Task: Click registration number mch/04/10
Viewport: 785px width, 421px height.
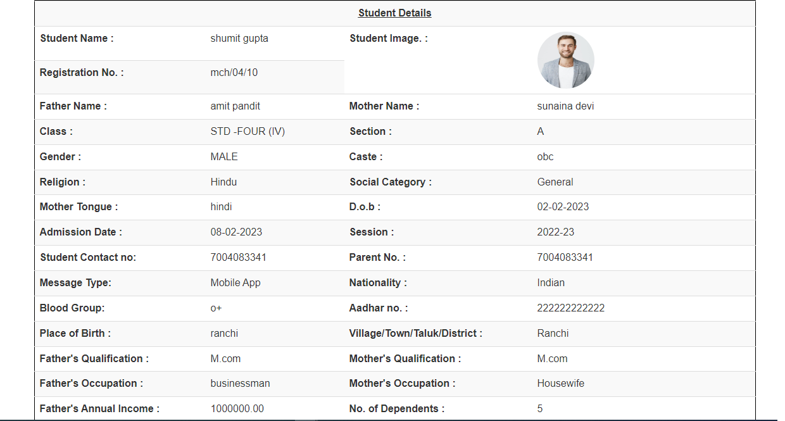Action: tap(234, 73)
